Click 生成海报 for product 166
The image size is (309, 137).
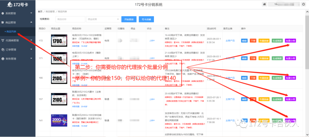pos(277,78)
